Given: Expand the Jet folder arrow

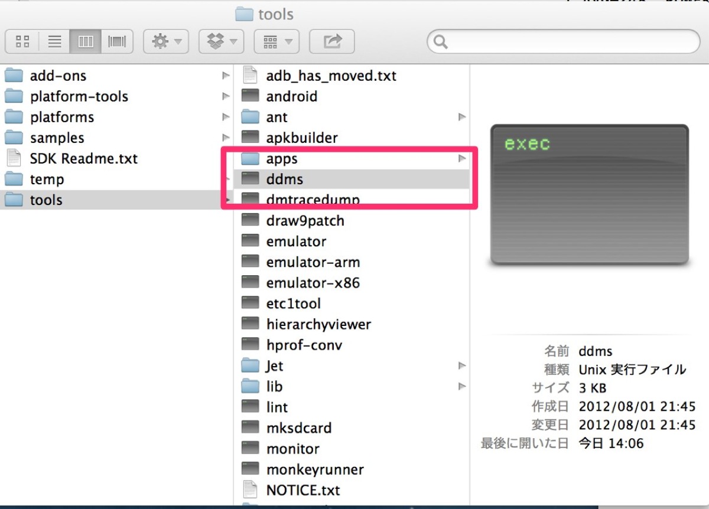Looking at the screenshot, I should (462, 366).
